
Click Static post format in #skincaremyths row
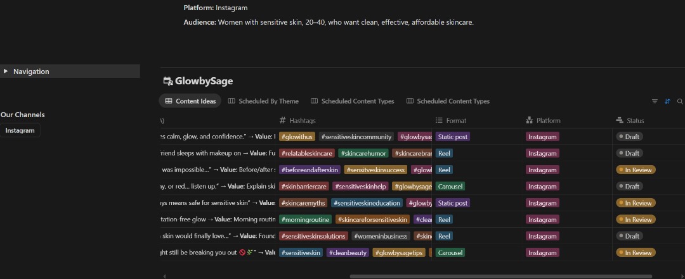pyautogui.click(x=453, y=203)
